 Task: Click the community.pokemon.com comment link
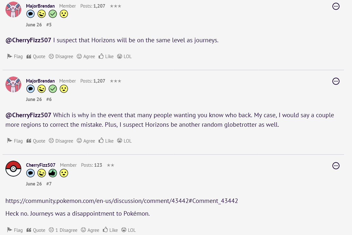(x=122, y=201)
